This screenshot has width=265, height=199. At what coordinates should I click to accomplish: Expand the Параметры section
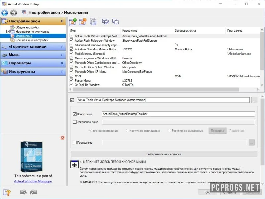[x=62, y=63]
